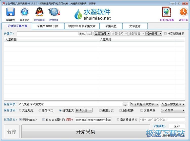Enable the 指定精确标签 checkbox

[x=118, y=120]
